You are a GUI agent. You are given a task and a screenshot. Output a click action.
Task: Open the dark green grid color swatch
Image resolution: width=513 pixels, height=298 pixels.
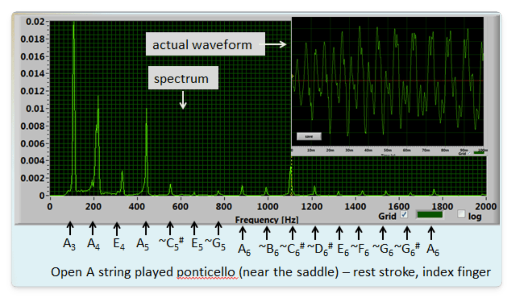[x=429, y=214]
